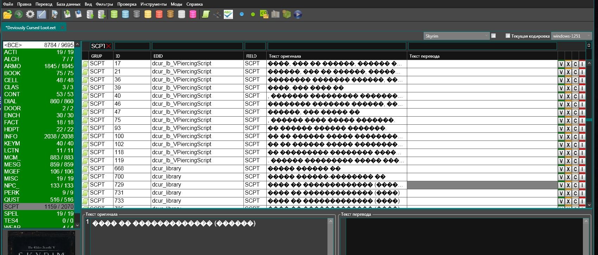Click the magnifier search icon in the toolbar
The height and width of the screenshot is (255, 598).
(54, 14)
